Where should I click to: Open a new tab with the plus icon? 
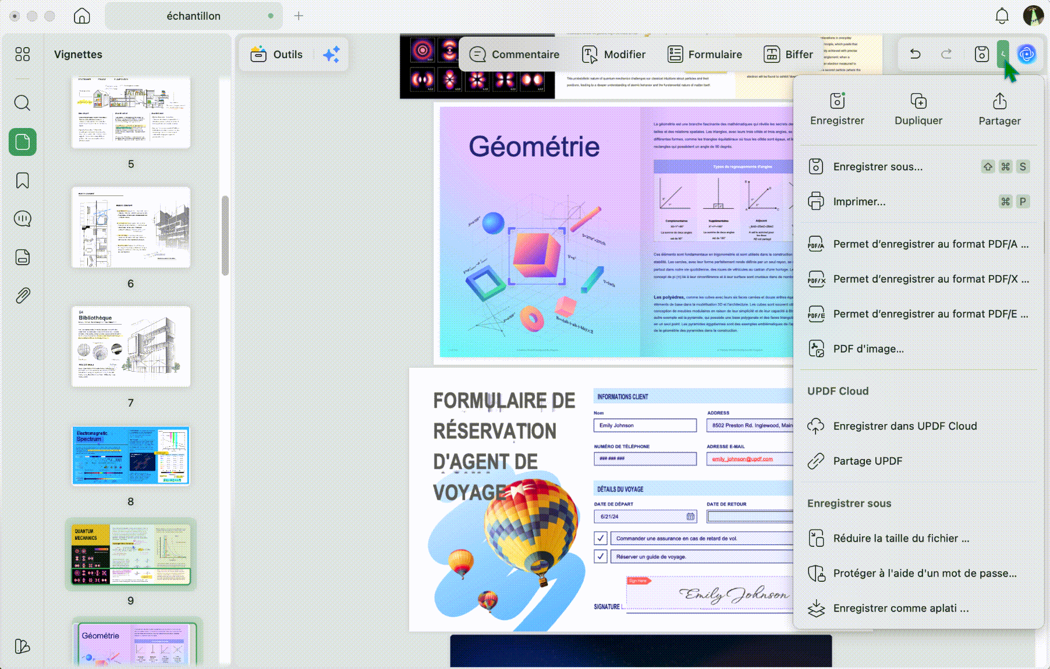click(299, 16)
